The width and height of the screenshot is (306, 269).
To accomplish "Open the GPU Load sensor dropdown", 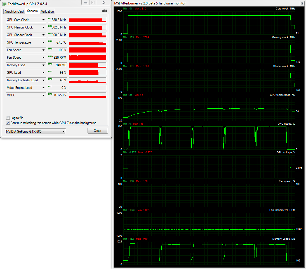I will 44,73.
